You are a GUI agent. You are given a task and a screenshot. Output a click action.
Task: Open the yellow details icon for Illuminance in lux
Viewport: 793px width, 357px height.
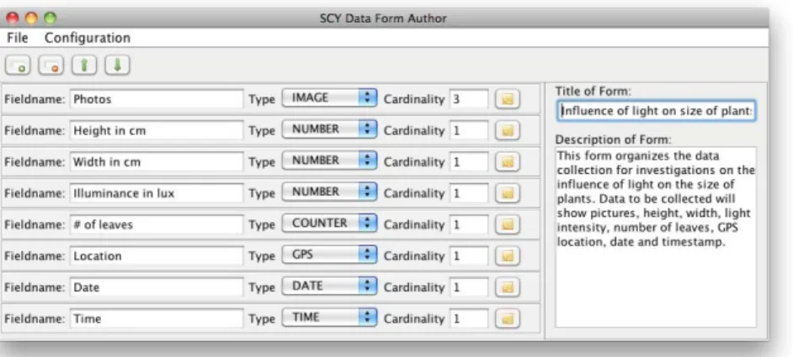(x=508, y=193)
